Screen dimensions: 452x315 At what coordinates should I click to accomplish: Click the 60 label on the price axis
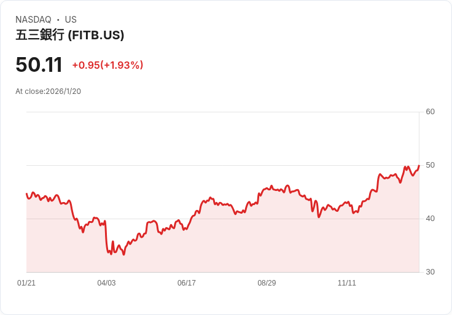tap(430, 112)
